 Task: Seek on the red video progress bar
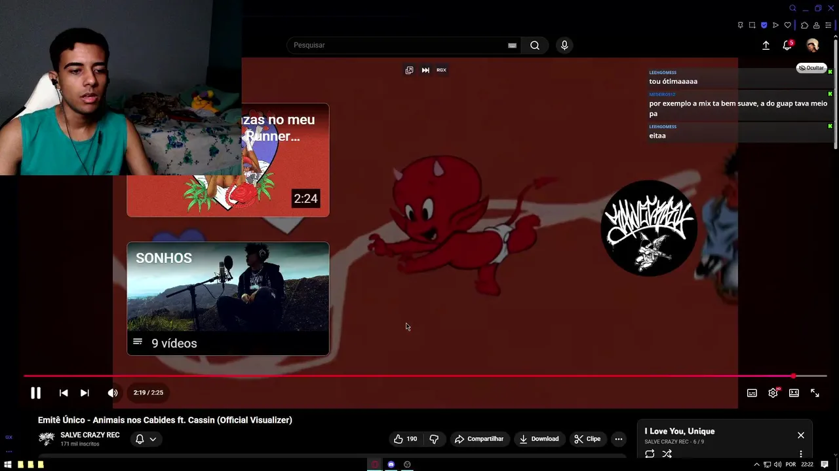(x=425, y=376)
